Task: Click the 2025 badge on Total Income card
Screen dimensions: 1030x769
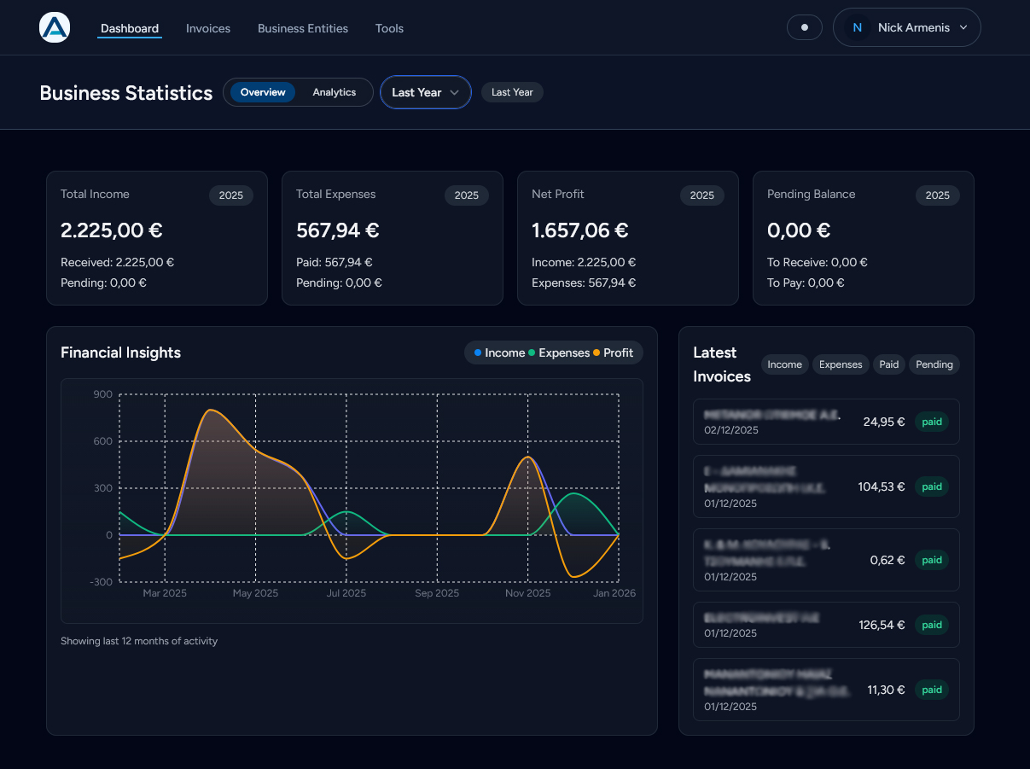Action: 230,195
